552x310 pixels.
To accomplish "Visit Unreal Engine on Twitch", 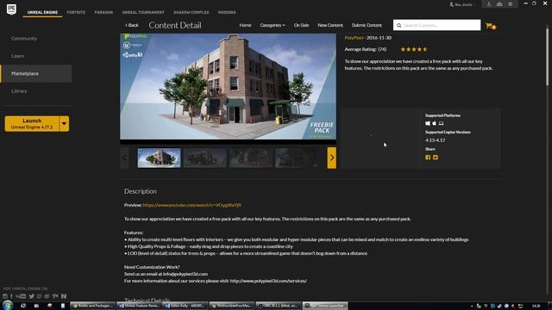I will pos(39,296).
